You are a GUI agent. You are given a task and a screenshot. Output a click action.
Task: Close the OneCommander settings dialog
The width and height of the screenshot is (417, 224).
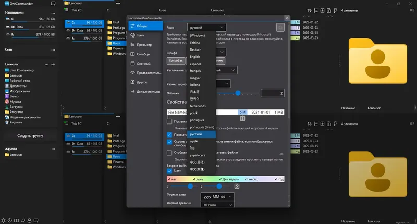click(x=287, y=18)
